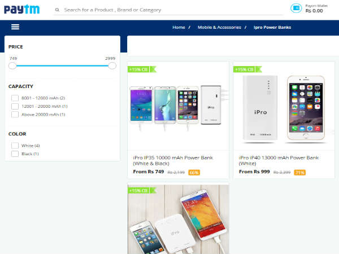Enable the Above 20000 mAh filter
The height and width of the screenshot is (254, 339).
tap(15, 115)
